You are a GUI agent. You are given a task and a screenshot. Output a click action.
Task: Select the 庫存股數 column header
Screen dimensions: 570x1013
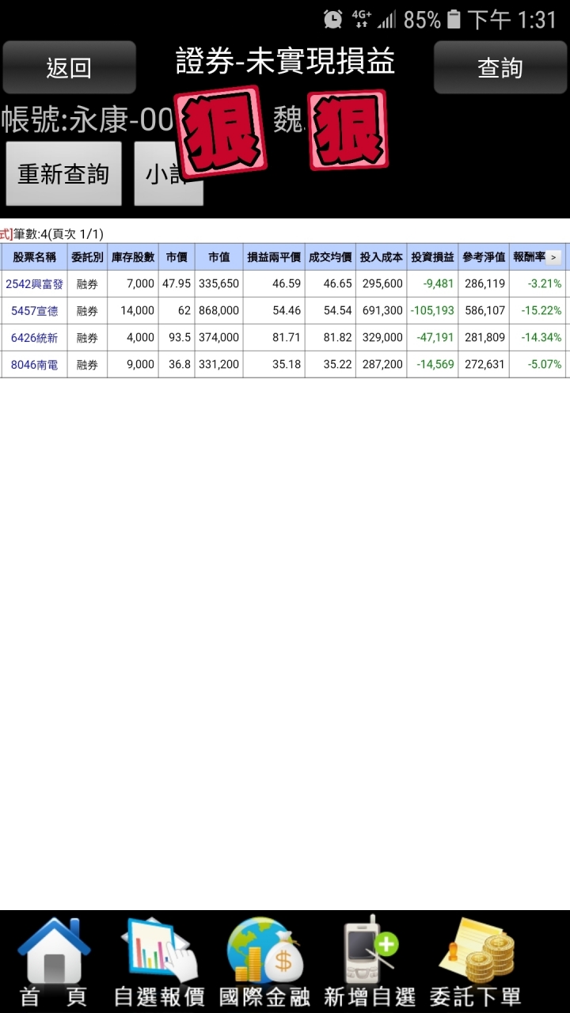pyautogui.click(x=133, y=257)
